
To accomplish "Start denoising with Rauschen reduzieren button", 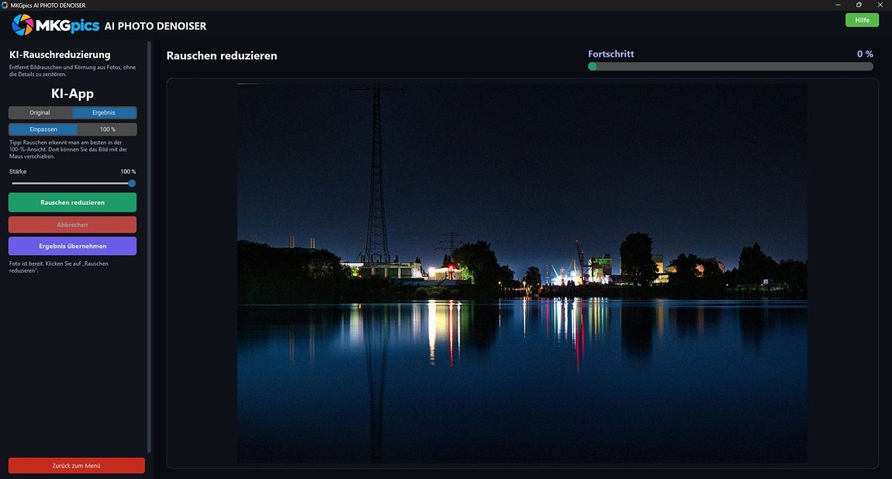I will click(x=72, y=202).
